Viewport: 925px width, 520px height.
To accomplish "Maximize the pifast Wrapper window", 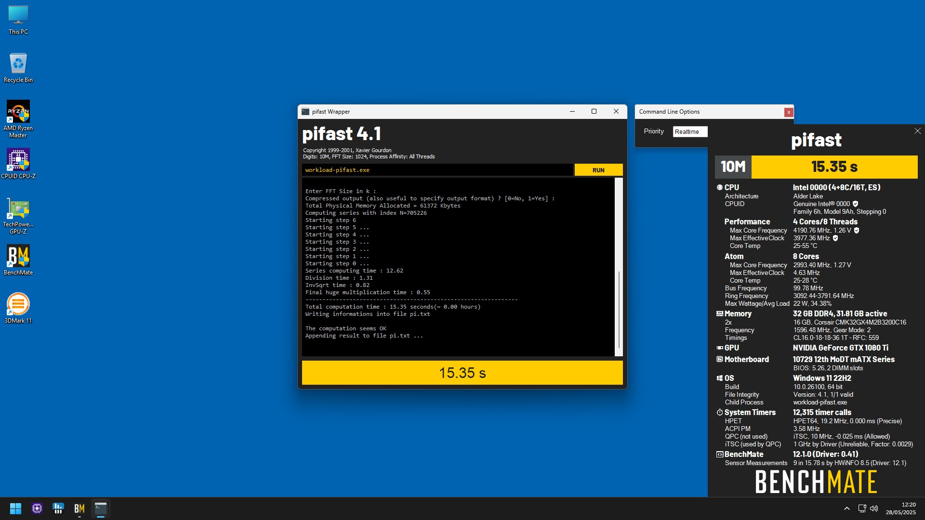I will point(594,112).
